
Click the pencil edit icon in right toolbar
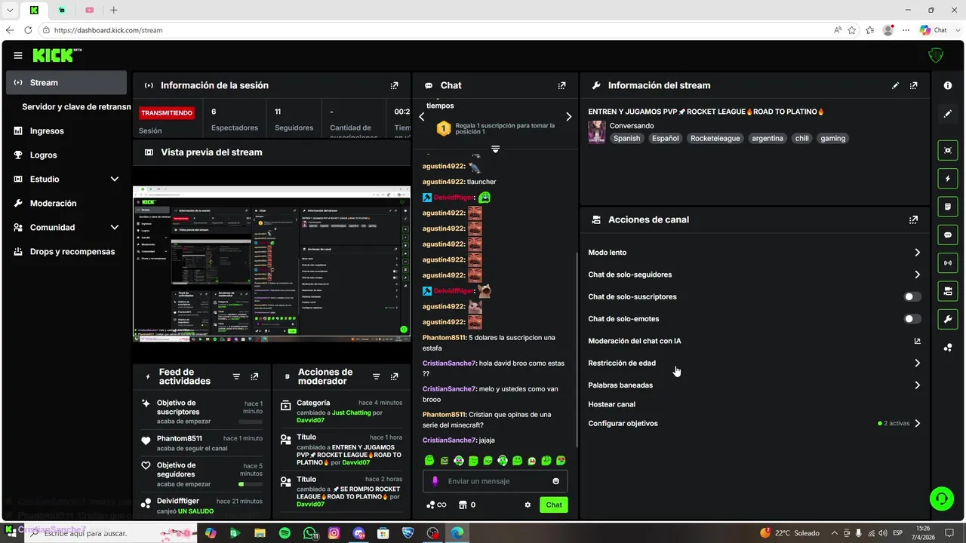(948, 114)
